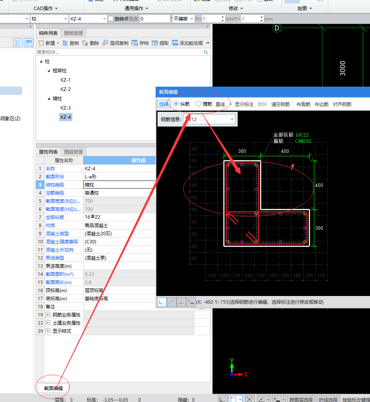Switch to the 图纸管理 tab
Screen dimensions: 370x402
[74, 33]
